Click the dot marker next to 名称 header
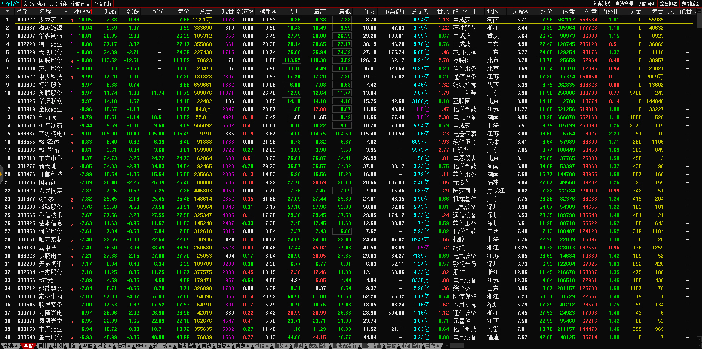Image resolution: width=702 pixels, height=349 pixels. [66, 12]
